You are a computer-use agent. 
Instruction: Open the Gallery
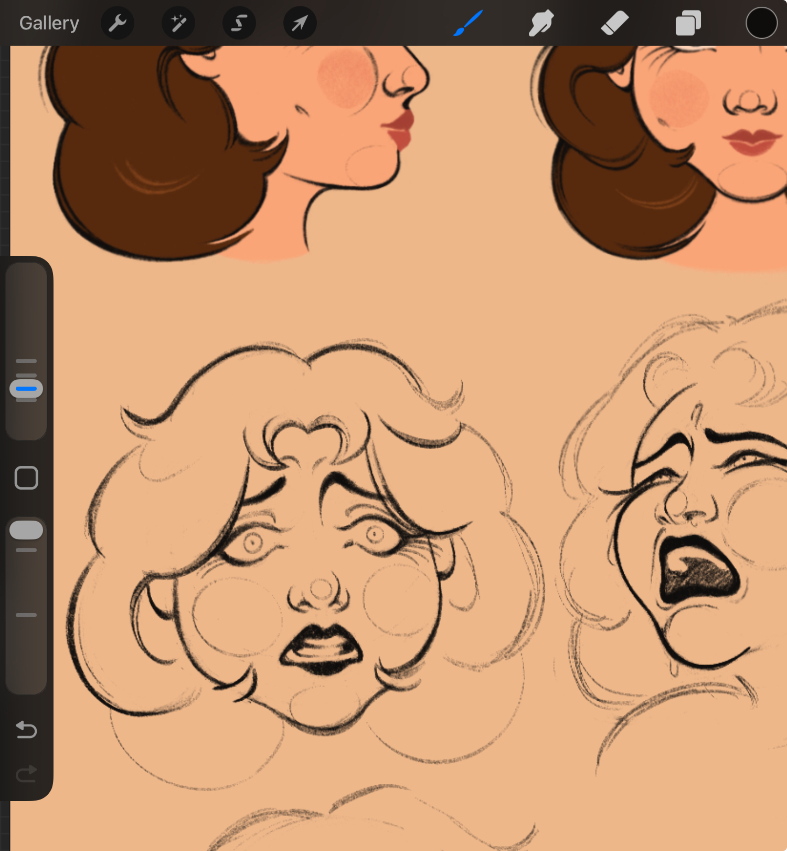click(x=49, y=23)
